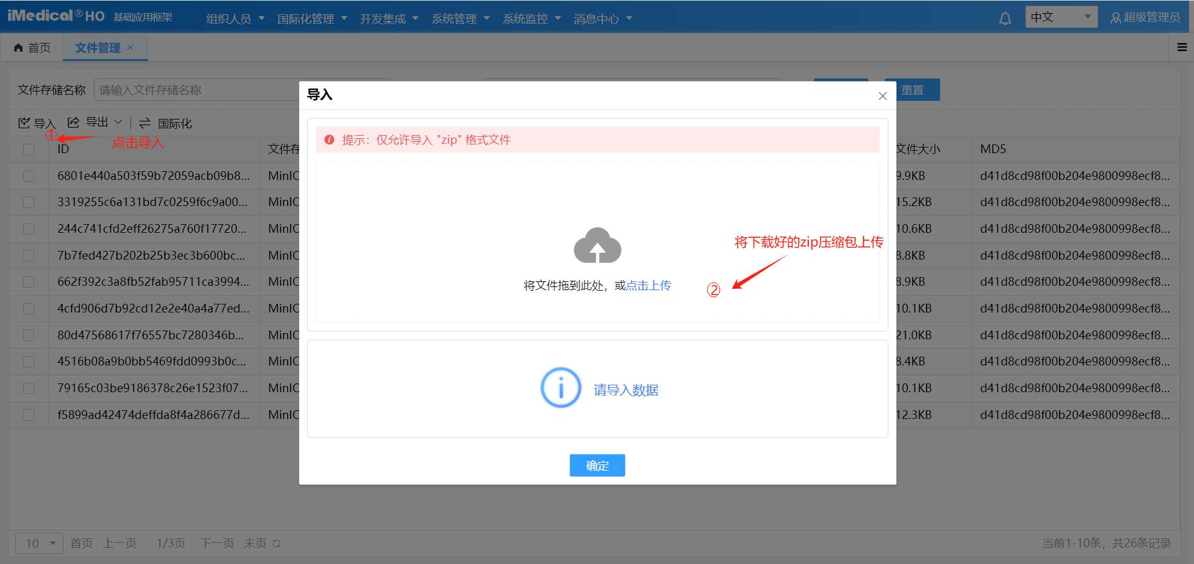Viewport: 1194px width, 564px height.
Task: Click the notification bell icon
Action: pos(1005,19)
